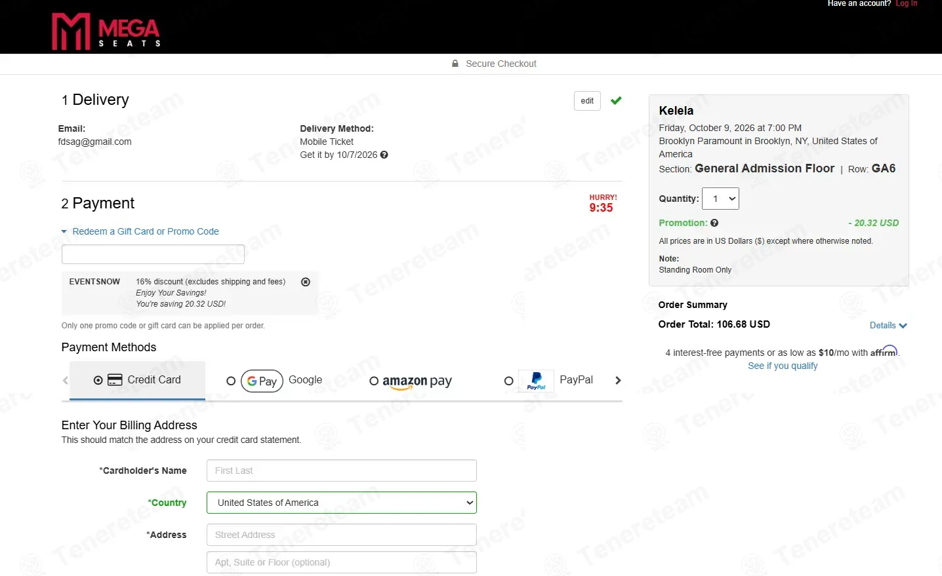
Task: Select the Credit Card radio button
Action: (x=98, y=380)
